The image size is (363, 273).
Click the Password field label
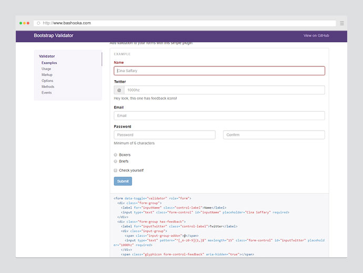click(122, 126)
